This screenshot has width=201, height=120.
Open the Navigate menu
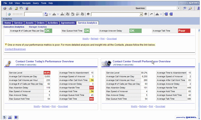tap(26, 3)
